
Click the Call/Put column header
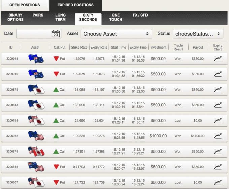click(60, 47)
